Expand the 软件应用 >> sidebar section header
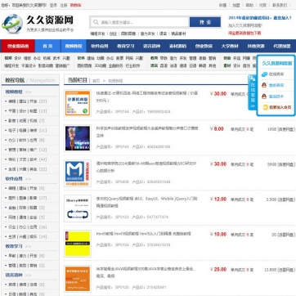 click(x=18, y=179)
